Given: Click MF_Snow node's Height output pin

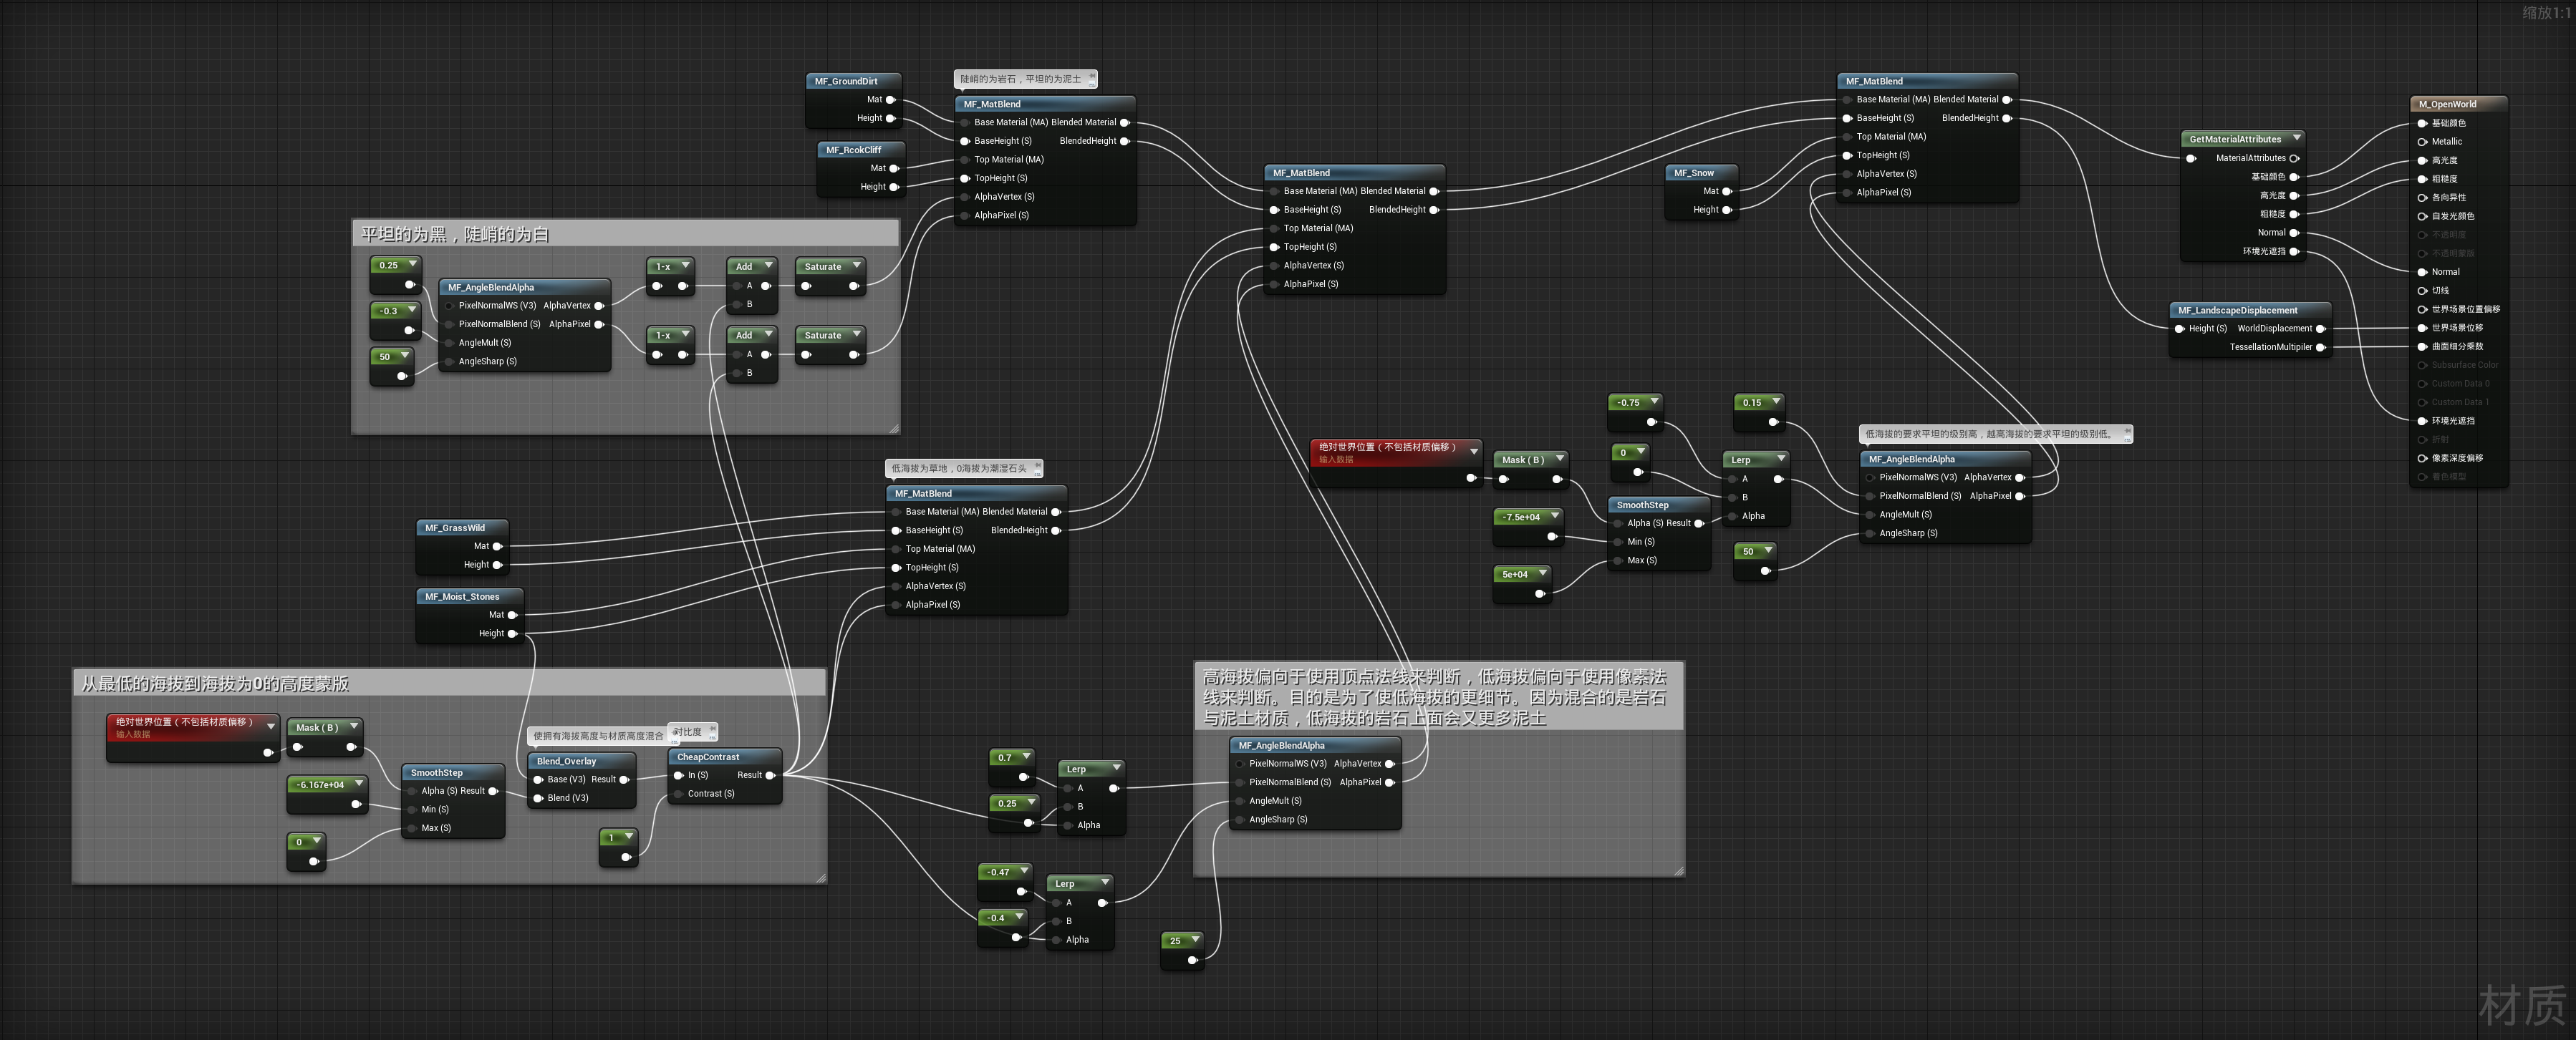Looking at the screenshot, I should (1726, 210).
